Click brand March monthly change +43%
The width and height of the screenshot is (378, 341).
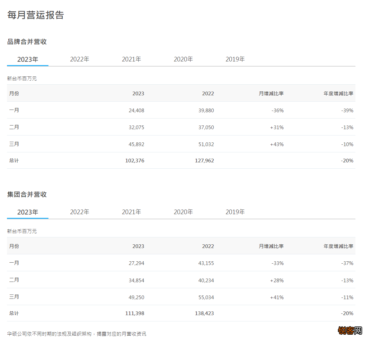tap(277, 144)
